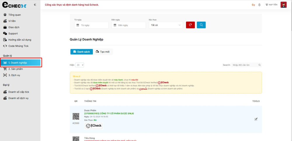Select the Danh sách tab
The width and height of the screenshot is (292, 141).
(81, 52)
